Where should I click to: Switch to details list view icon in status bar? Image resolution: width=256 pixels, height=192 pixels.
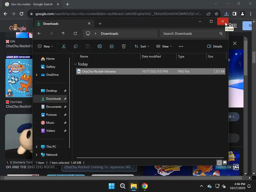click(x=219, y=162)
